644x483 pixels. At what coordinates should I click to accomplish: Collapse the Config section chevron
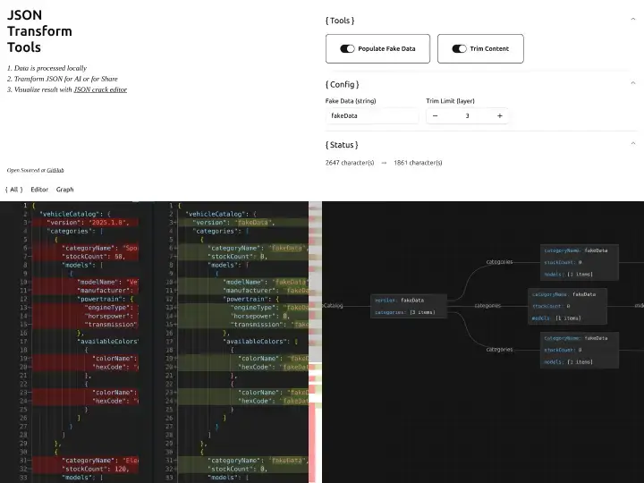[633, 84]
